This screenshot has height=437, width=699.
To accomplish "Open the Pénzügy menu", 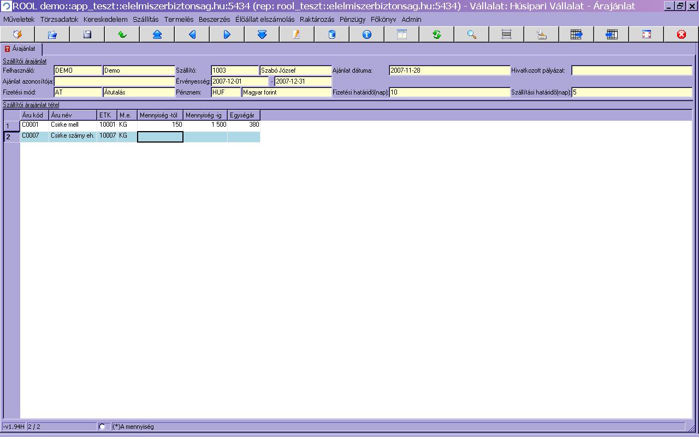I will point(352,19).
